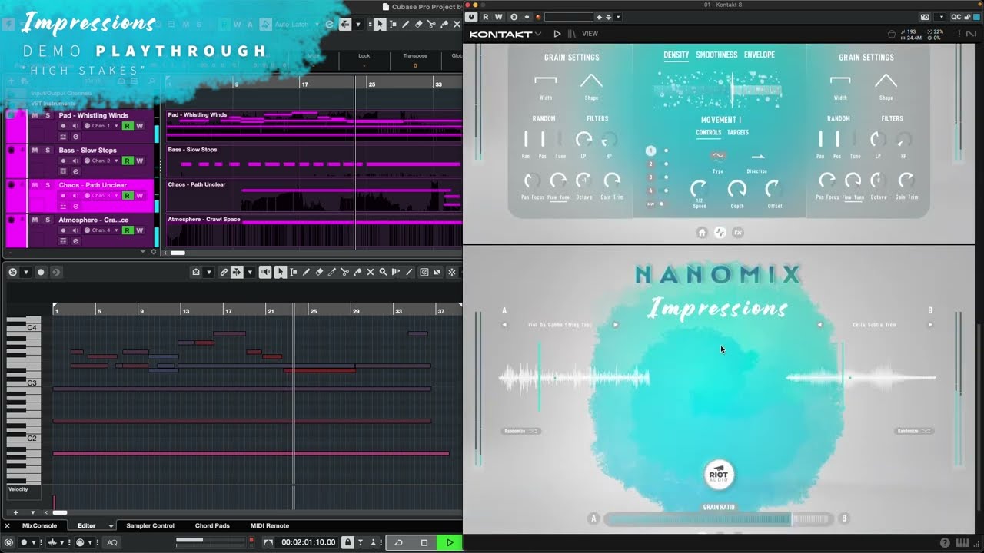Open track list settings gear icon

(153, 252)
